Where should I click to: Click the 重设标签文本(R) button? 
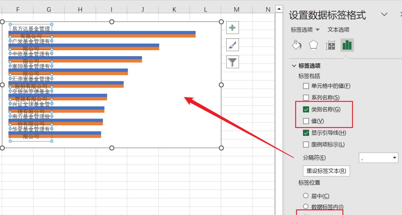(326, 171)
